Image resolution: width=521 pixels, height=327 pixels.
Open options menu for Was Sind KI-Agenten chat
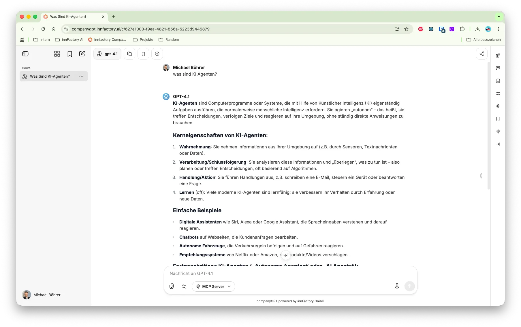point(81,76)
